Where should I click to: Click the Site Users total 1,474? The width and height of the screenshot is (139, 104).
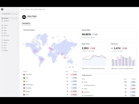click(117, 48)
